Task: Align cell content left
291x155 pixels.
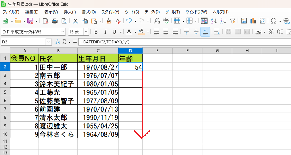Action: (x=157, y=32)
